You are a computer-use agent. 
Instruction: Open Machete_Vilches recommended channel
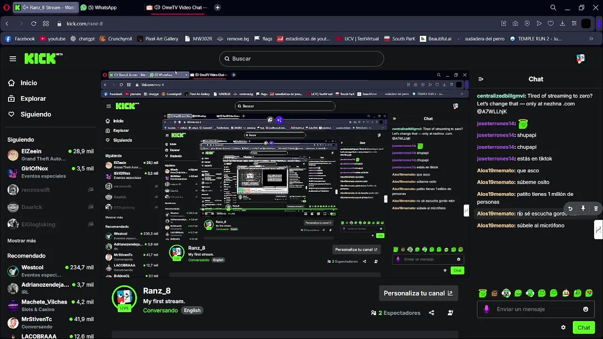pos(50,306)
